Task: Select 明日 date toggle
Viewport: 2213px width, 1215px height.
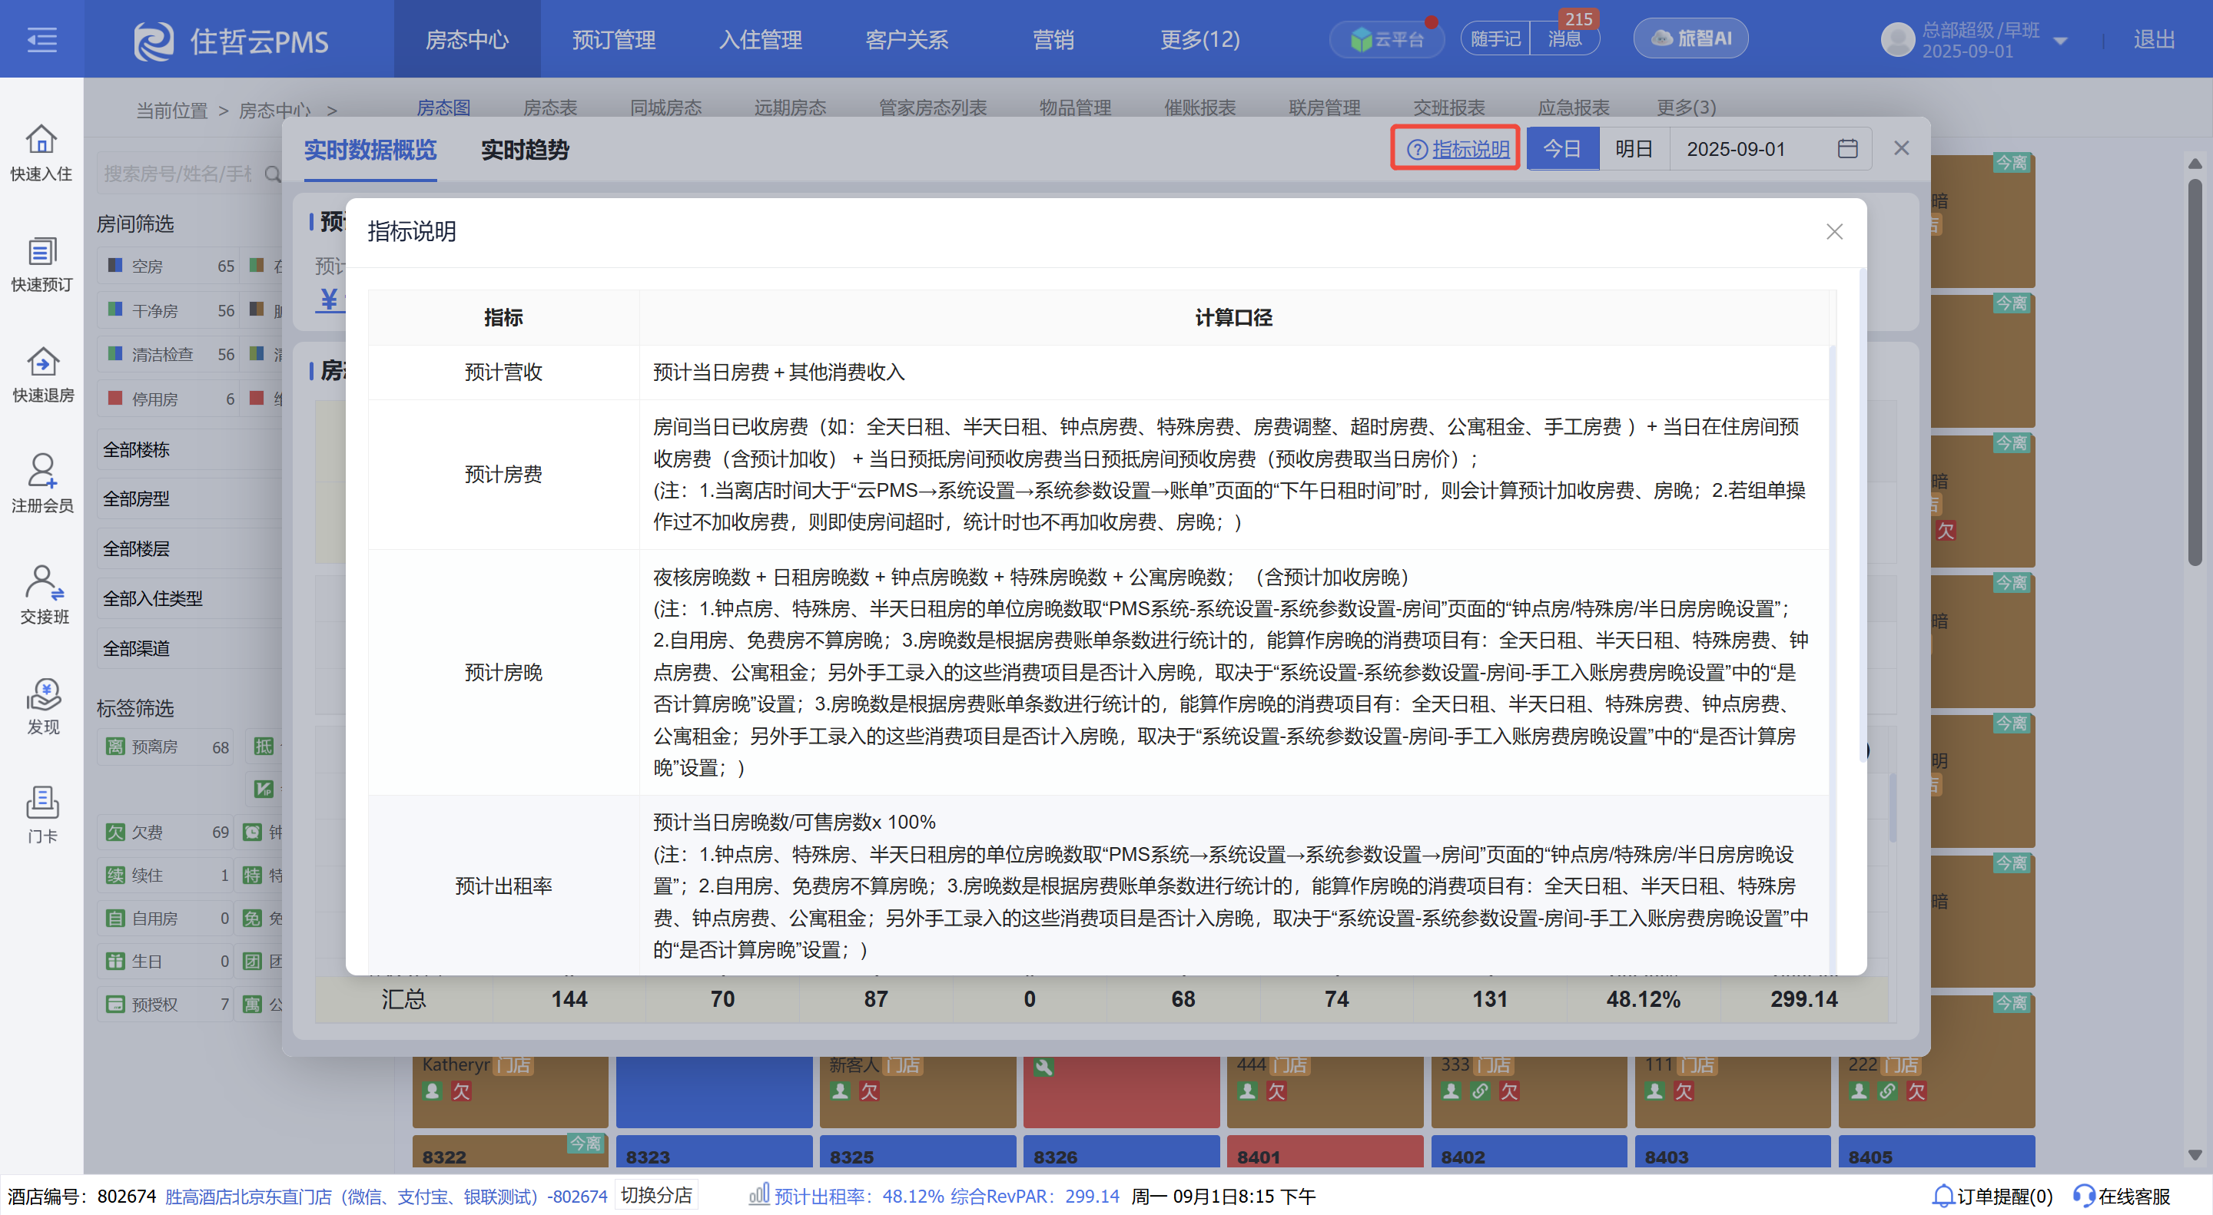Action: tap(1634, 148)
